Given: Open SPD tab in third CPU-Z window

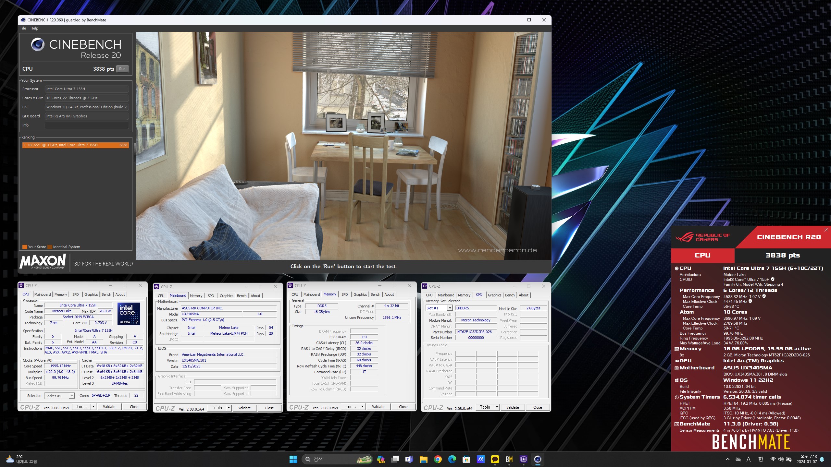Looking at the screenshot, I should pos(344,294).
